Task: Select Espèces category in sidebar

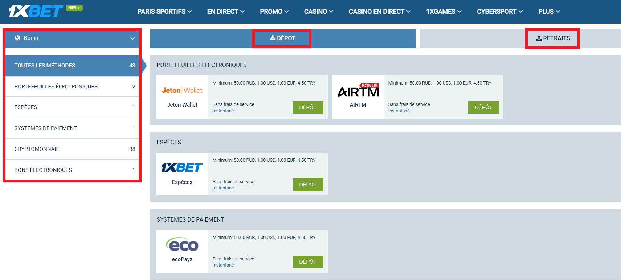Action: (72, 107)
